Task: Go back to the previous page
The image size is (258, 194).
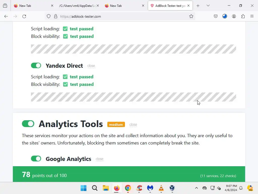Action: click(x=6, y=16)
